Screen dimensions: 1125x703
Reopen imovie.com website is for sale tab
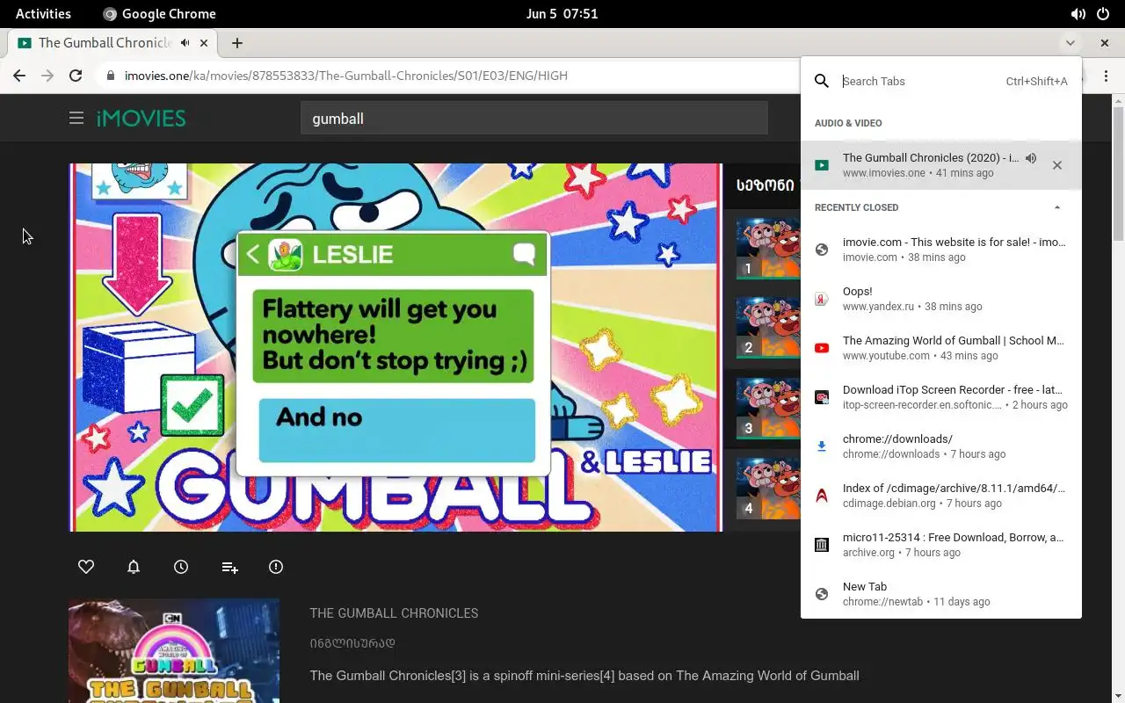941,250
